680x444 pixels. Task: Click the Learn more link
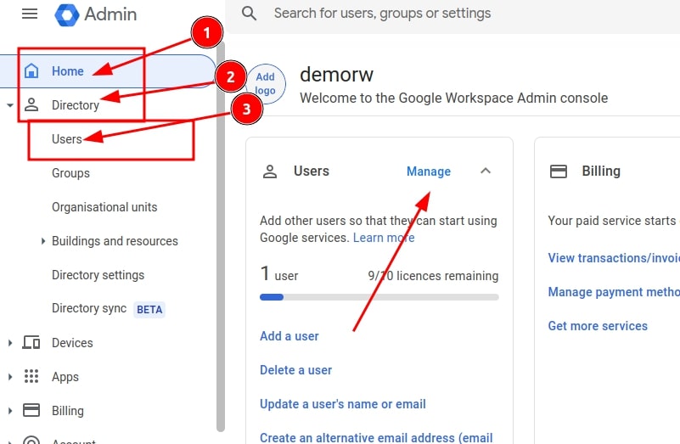[384, 238]
